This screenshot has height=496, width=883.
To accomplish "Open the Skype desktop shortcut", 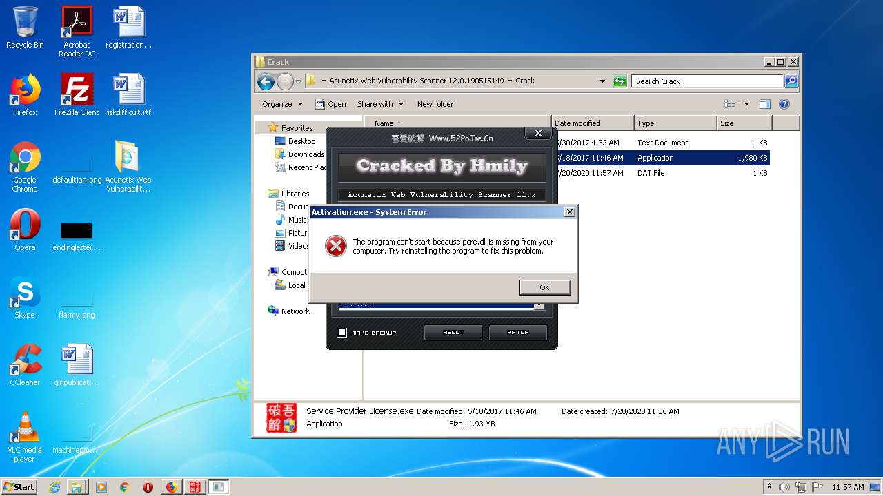I will 25,298.
